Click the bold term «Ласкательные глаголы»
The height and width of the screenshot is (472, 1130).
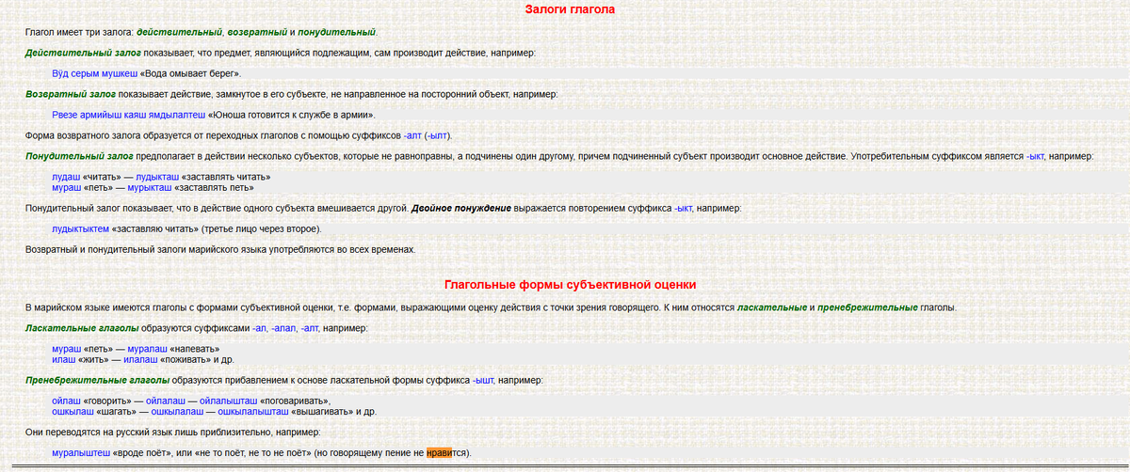[82, 328]
